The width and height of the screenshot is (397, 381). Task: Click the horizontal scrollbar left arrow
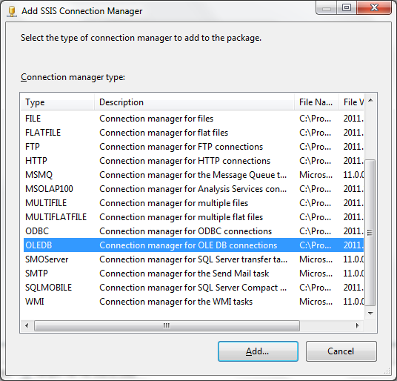pos(27,325)
